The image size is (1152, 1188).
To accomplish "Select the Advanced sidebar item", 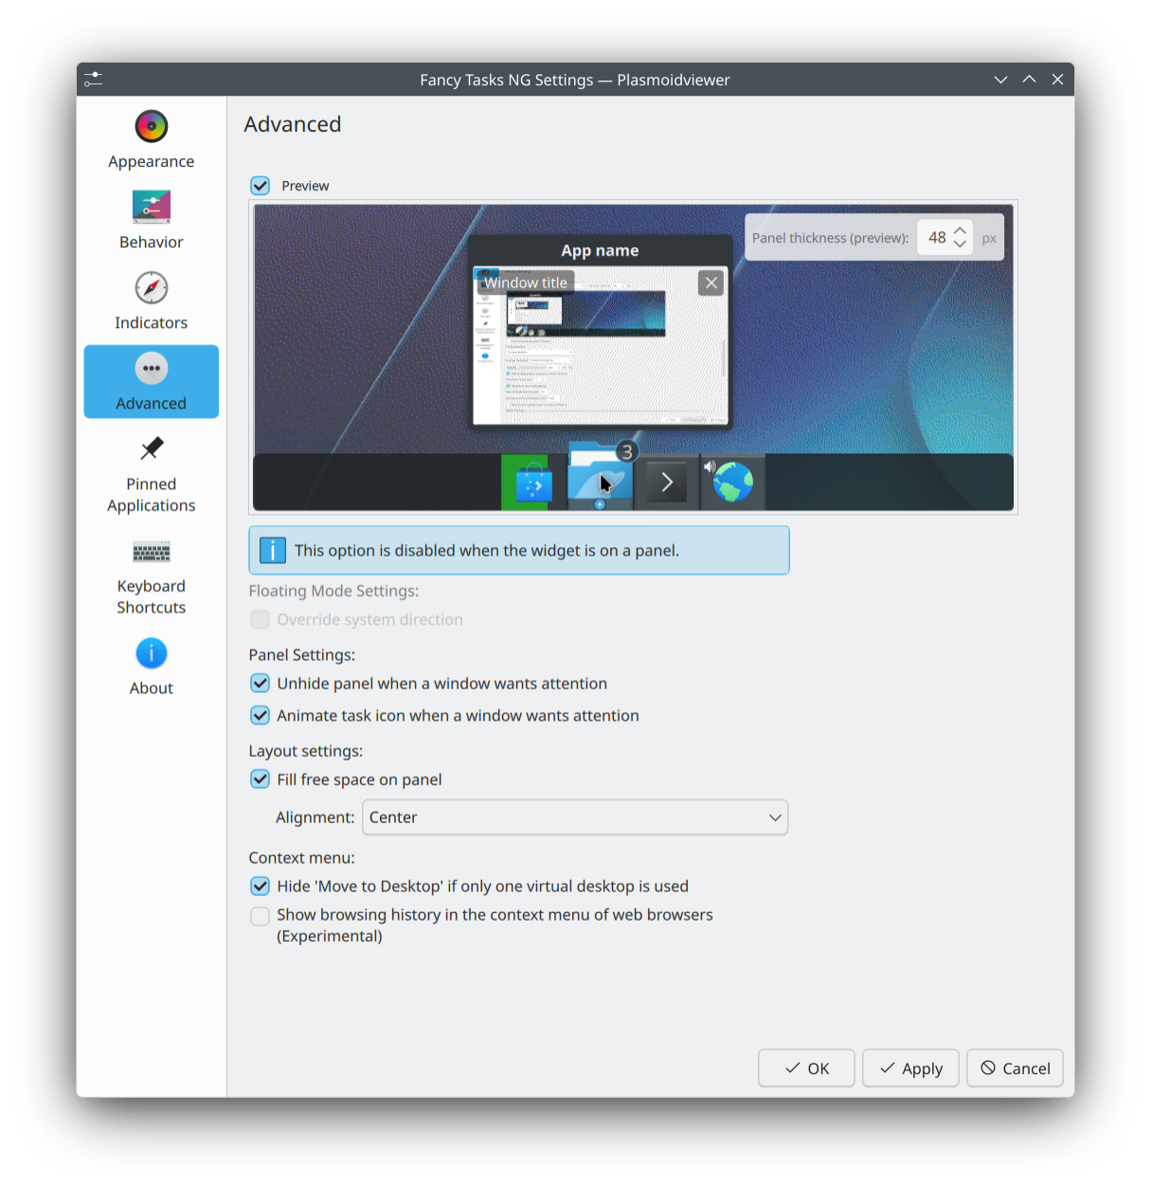I will click(x=151, y=381).
